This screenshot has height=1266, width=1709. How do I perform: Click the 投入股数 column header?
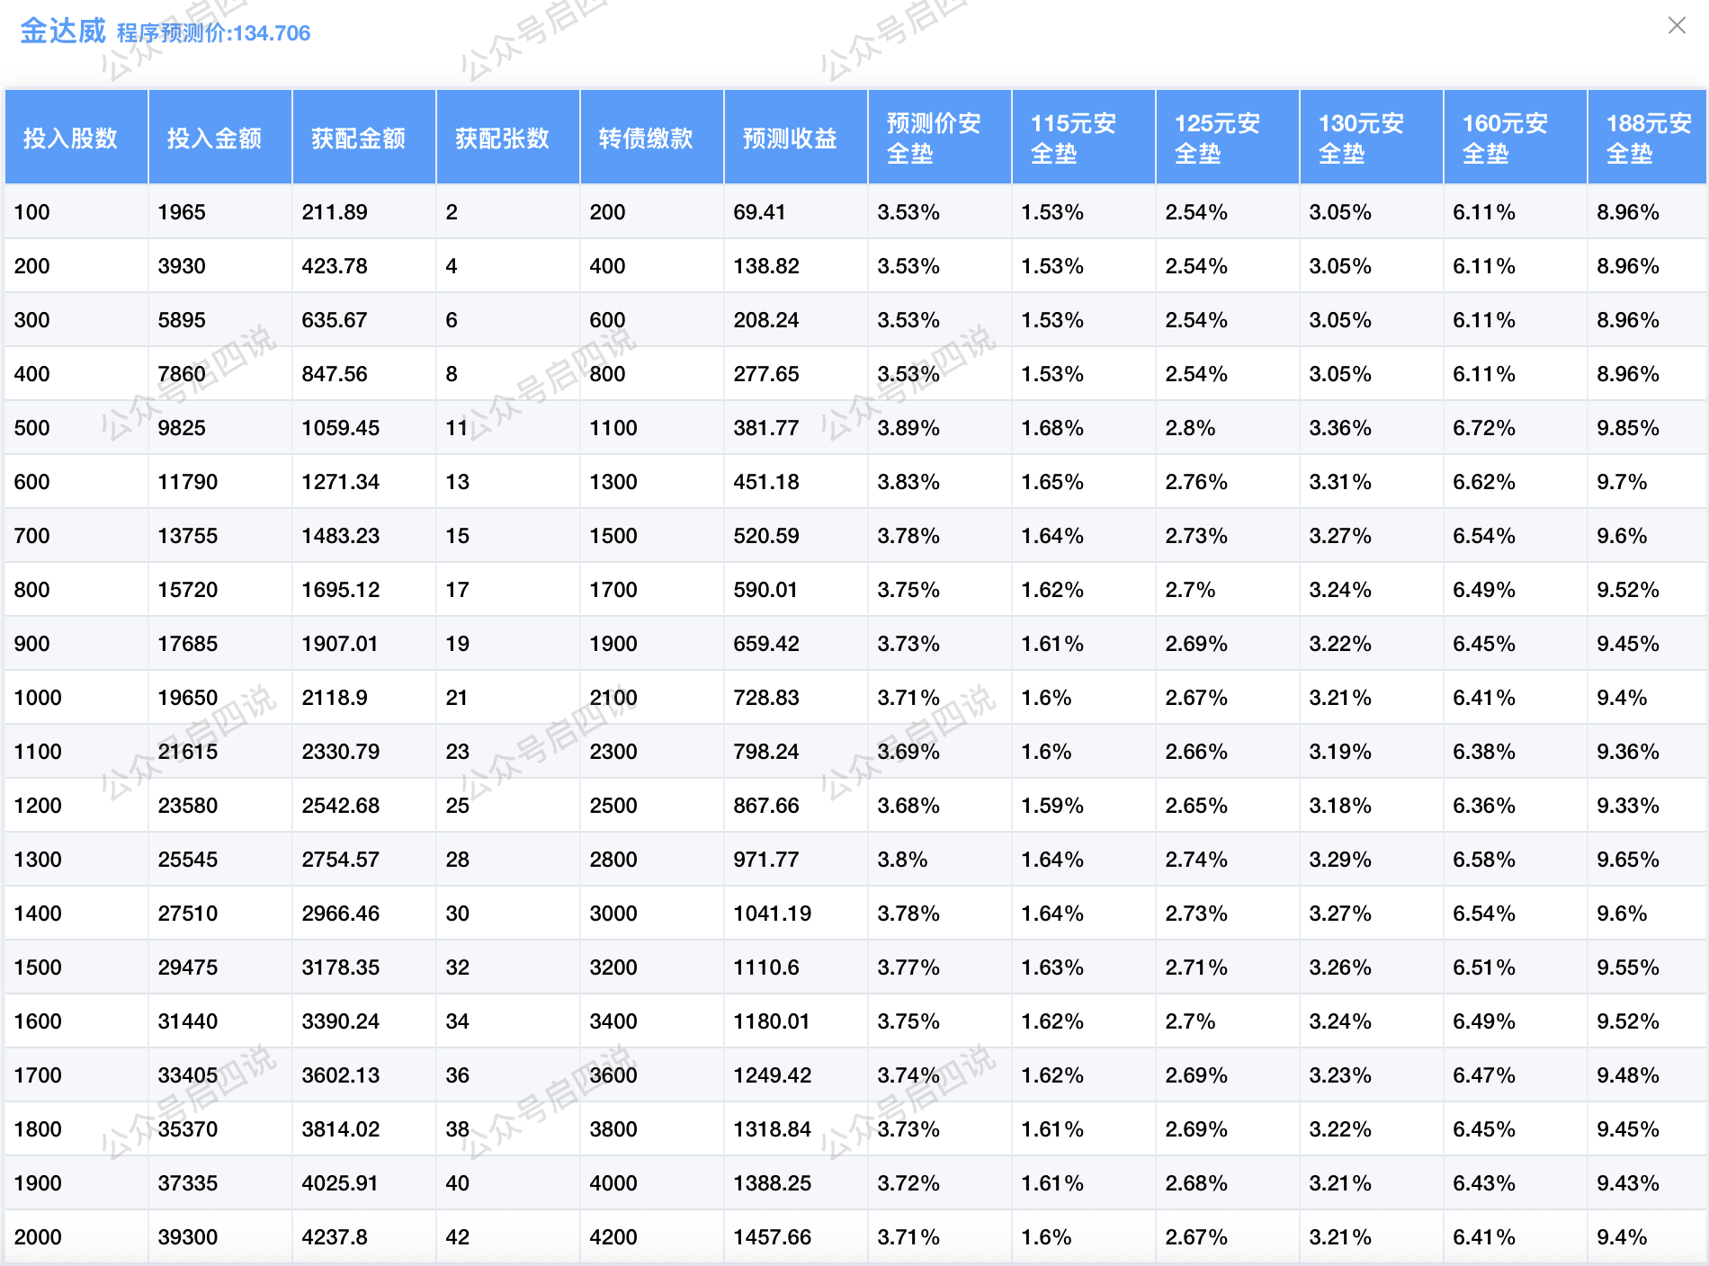pyautogui.click(x=70, y=138)
